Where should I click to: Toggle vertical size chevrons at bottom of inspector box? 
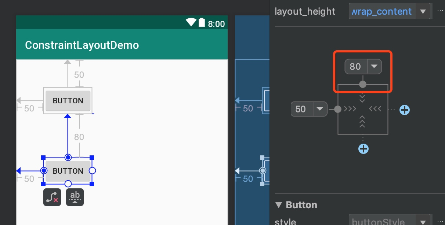pyautogui.click(x=362, y=121)
